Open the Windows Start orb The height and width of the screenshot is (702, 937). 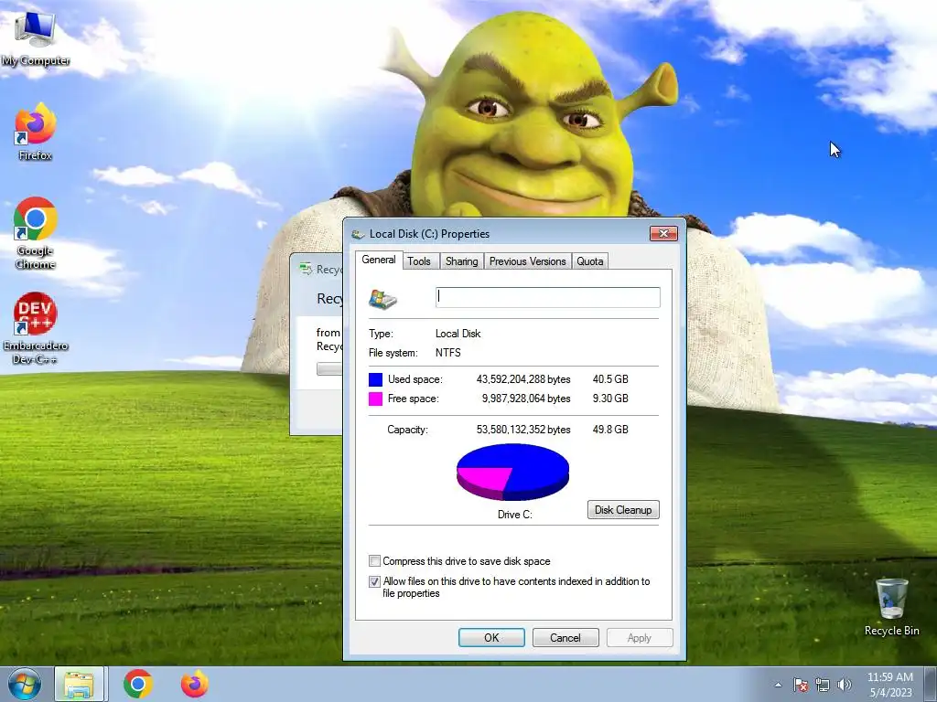click(x=24, y=684)
